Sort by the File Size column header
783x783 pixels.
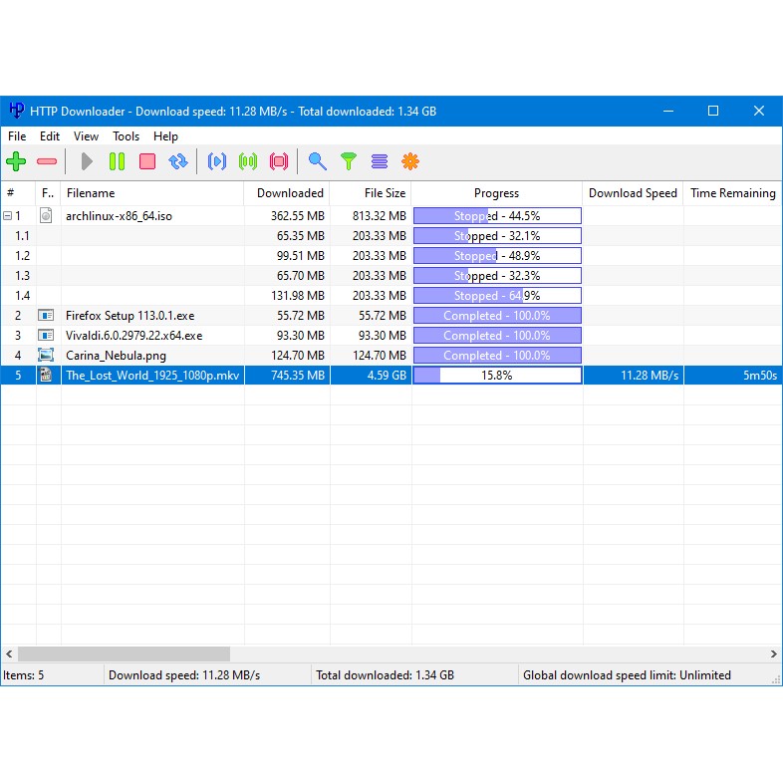371,193
